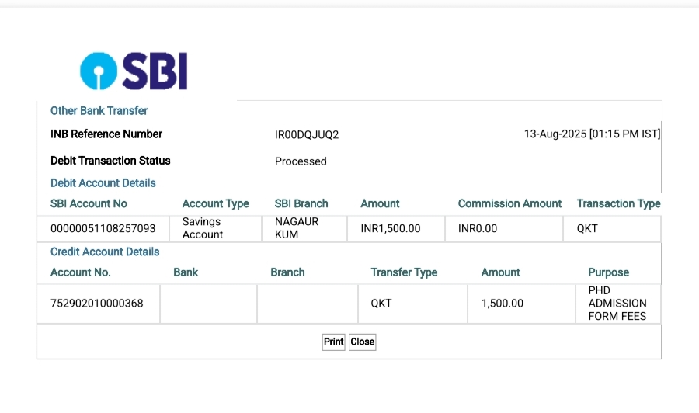The height and width of the screenshot is (413, 699).
Task: Click the Other Bank Transfer heading
Action: (99, 111)
